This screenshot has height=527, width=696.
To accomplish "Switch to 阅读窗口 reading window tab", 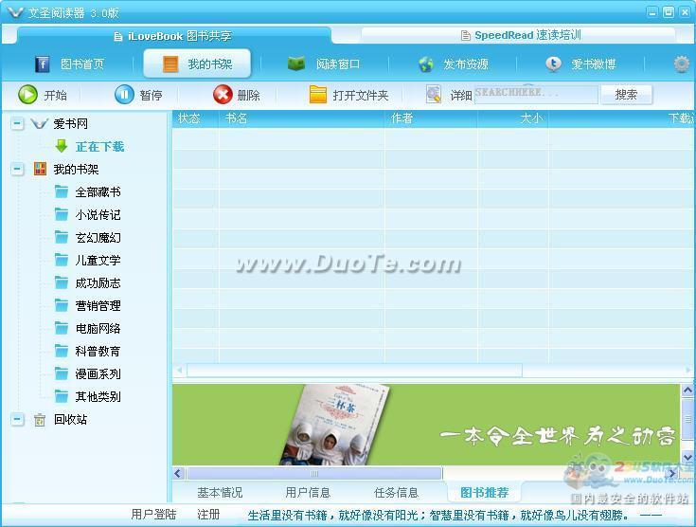I will coord(325,64).
